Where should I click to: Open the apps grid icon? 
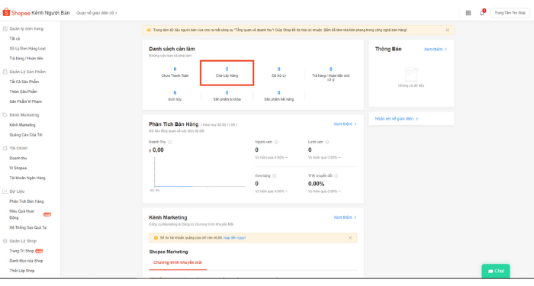click(468, 13)
